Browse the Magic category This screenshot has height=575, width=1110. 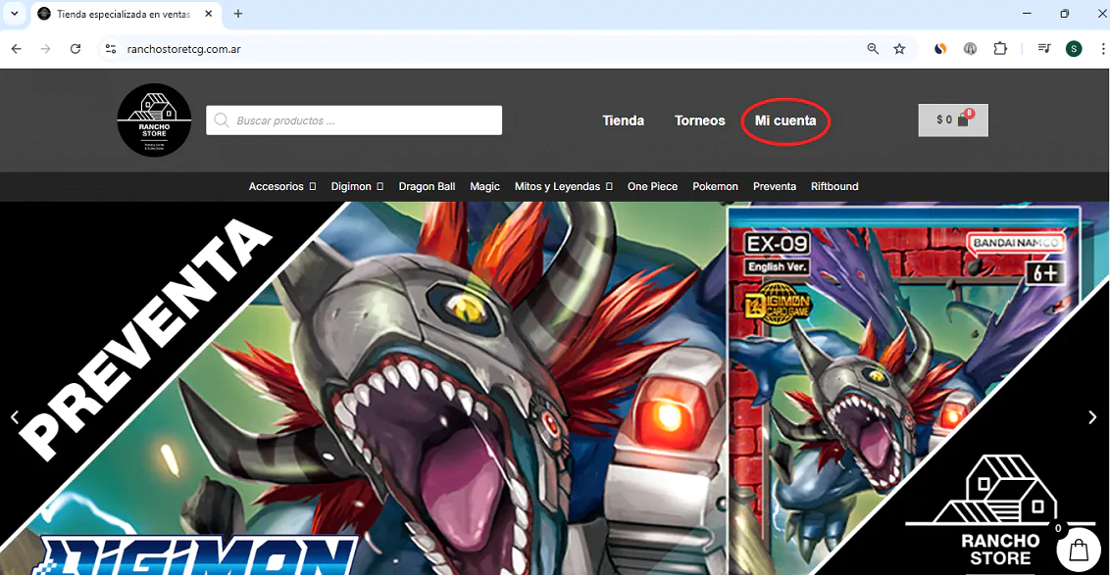pyautogui.click(x=485, y=187)
